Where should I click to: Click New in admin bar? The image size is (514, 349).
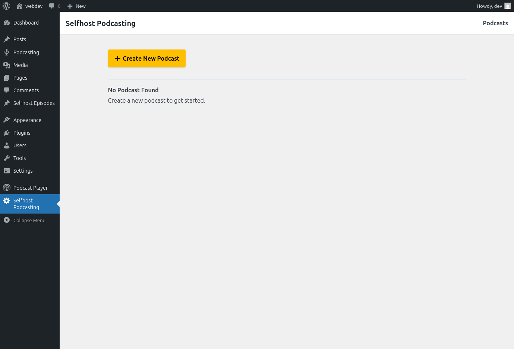[x=81, y=6]
